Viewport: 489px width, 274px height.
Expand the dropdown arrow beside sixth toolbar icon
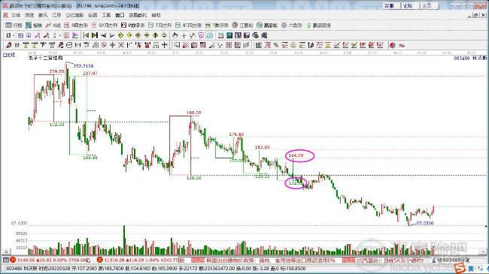pyautogui.click(x=59, y=35)
